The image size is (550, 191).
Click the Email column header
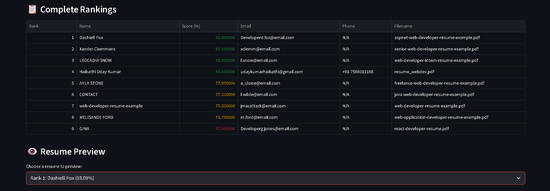289,26
